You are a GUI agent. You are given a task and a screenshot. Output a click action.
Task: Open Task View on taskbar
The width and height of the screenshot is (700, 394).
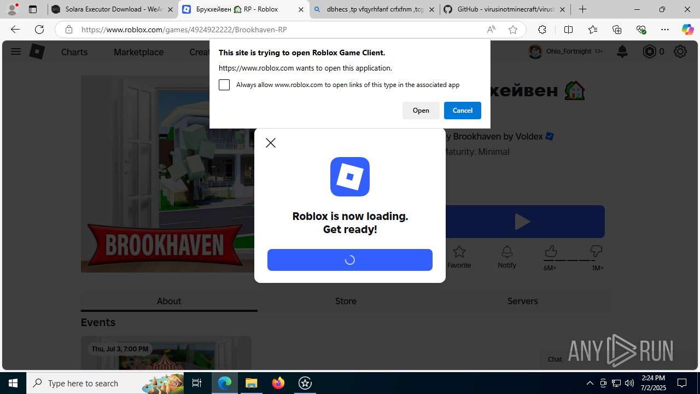pos(197,383)
